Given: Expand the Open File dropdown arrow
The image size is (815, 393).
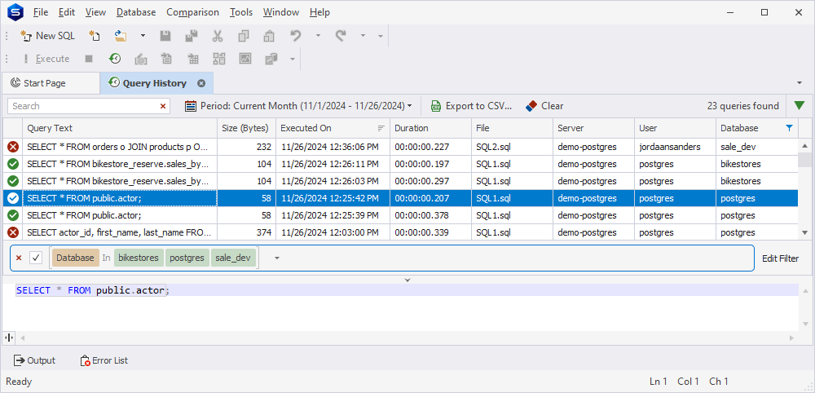Looking at the screenshot, I should click(x=143, y=36).
